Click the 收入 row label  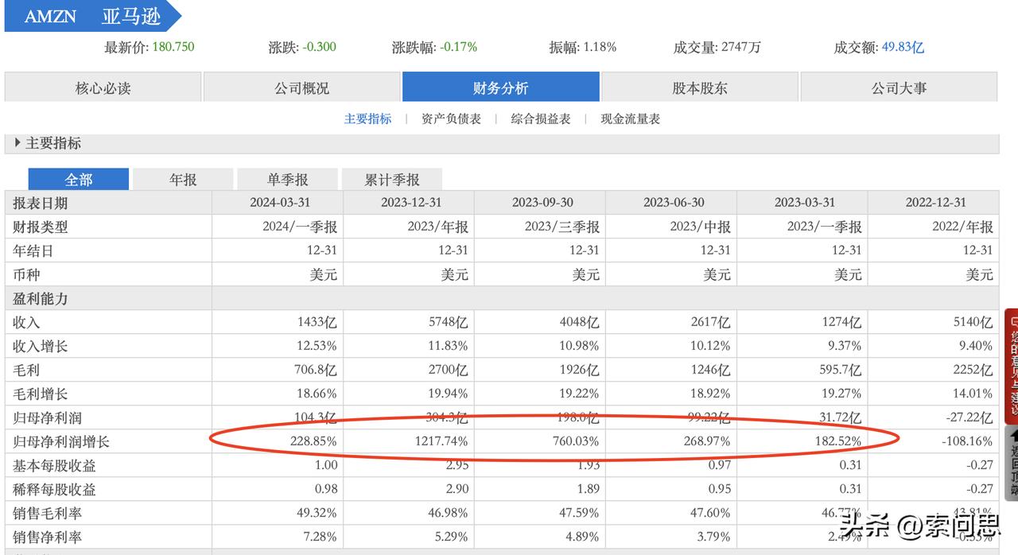26,322
